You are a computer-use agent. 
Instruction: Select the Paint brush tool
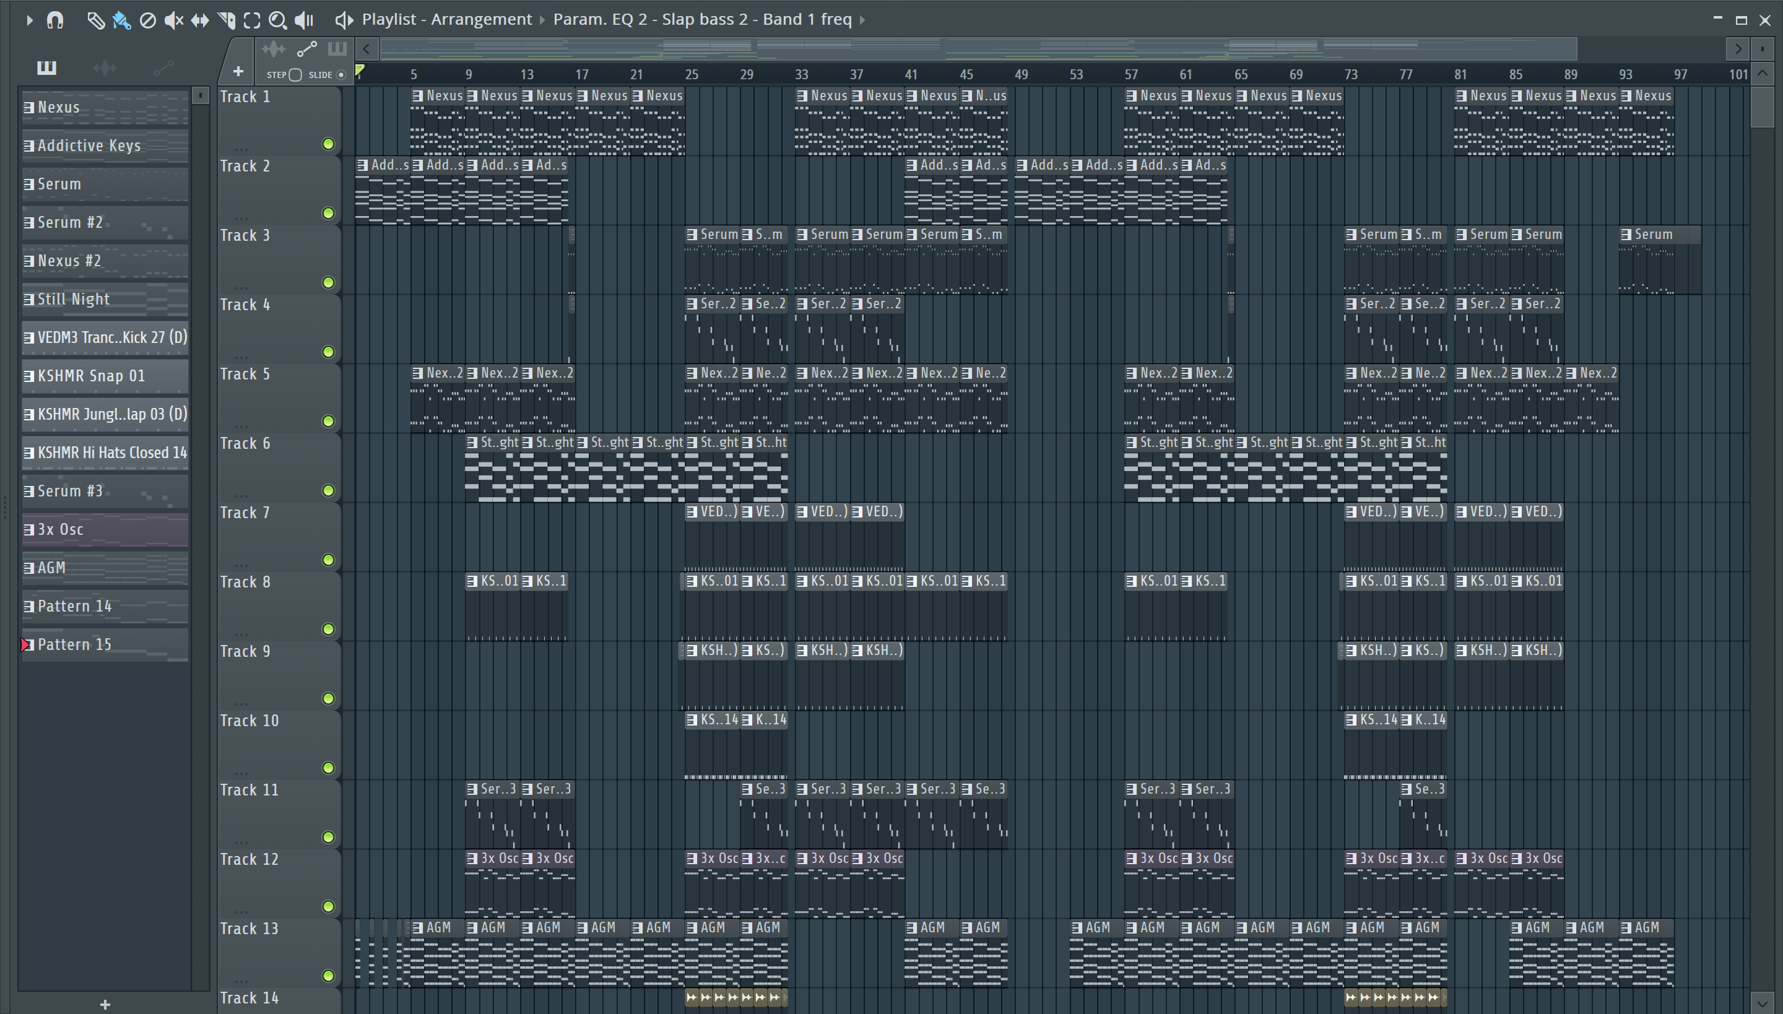coord(121,20)
